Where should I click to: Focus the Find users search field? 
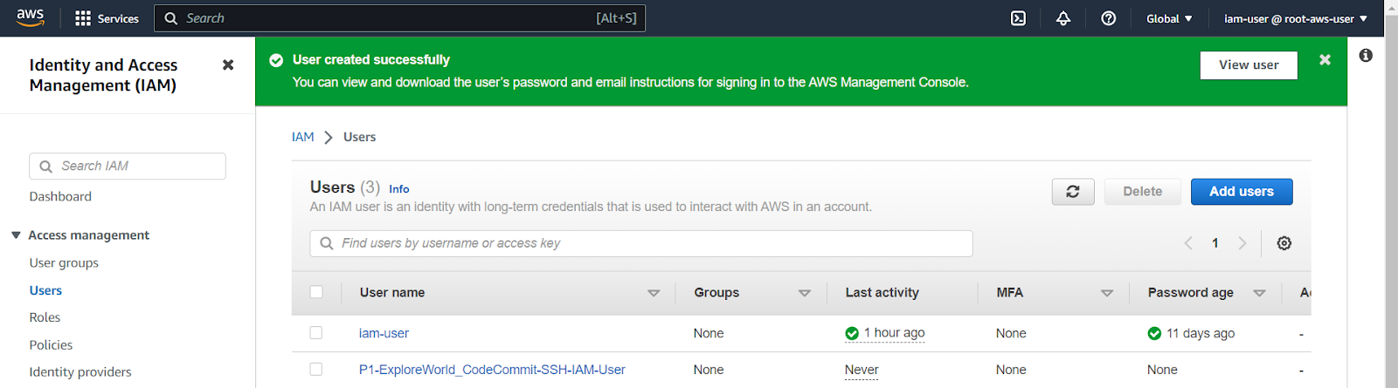pos(641,243)
